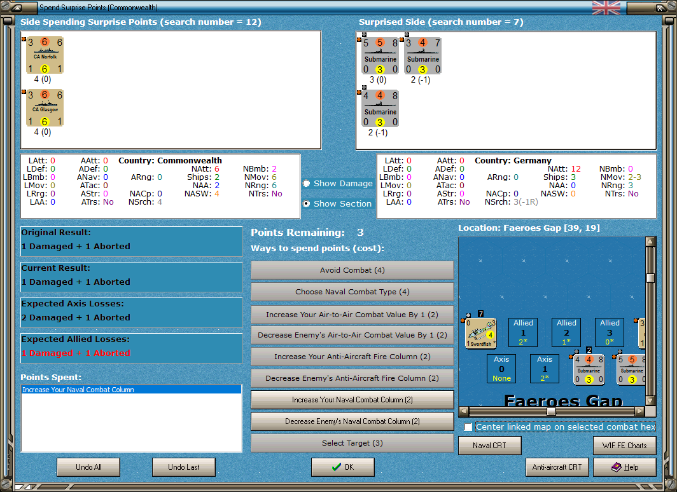Click Avoid Combat (4) option
The height and width of the screenshot is (492, 677).
click(x=352, y=270)
